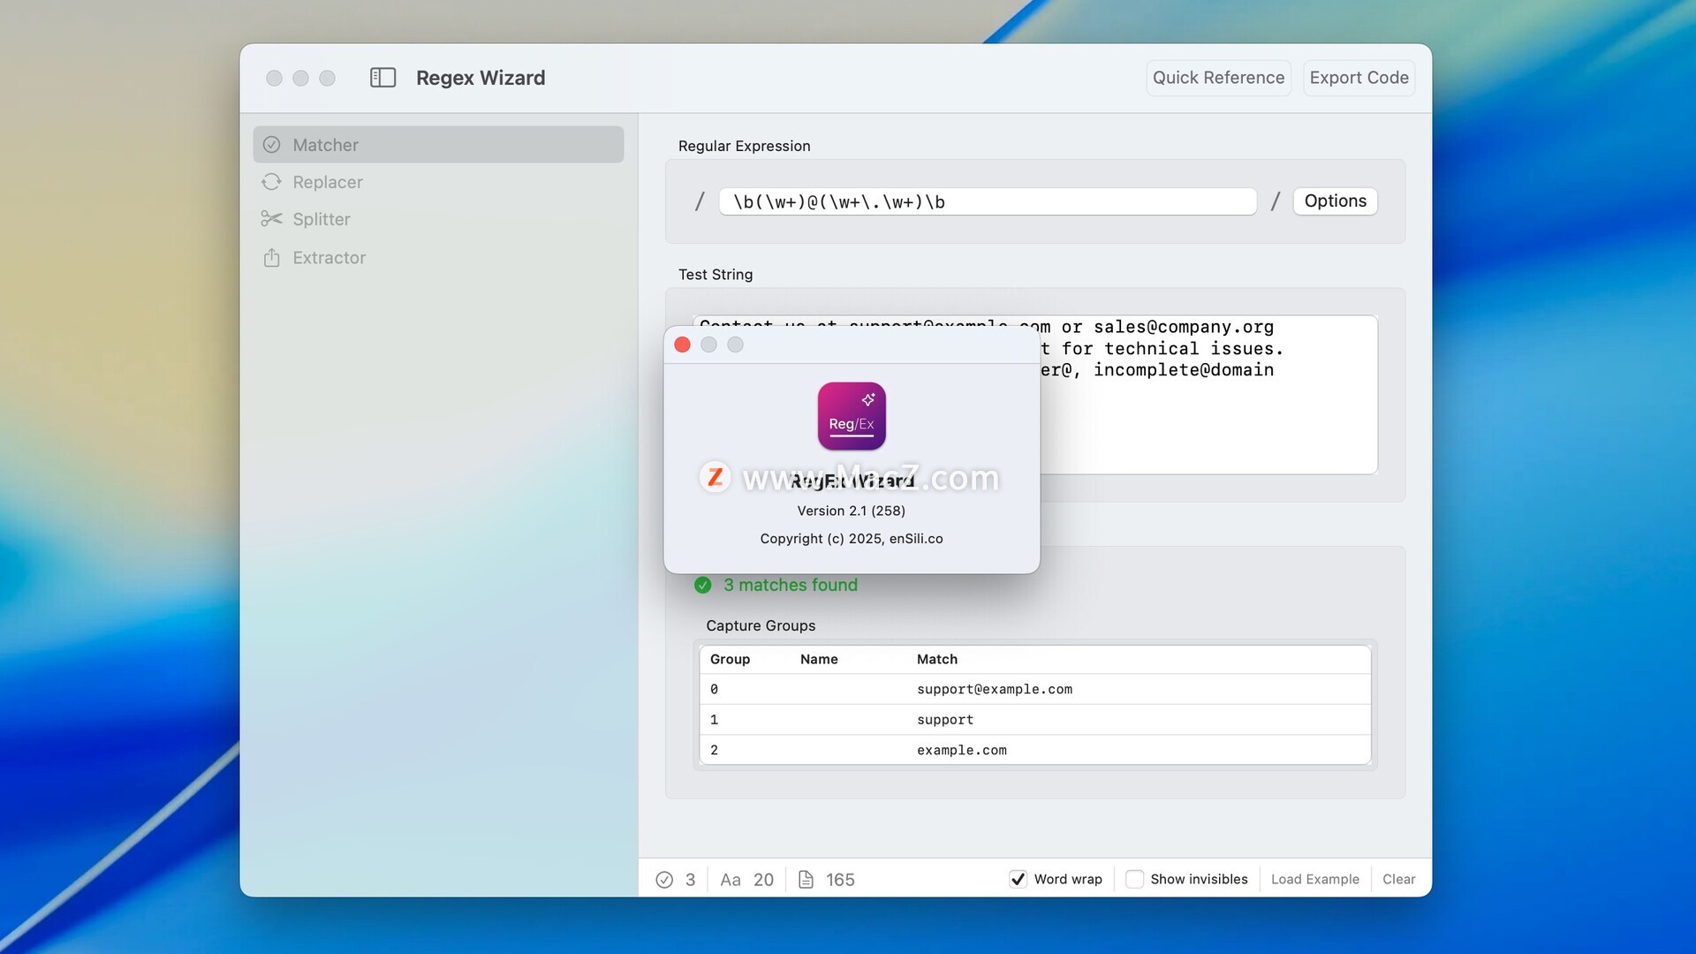Click the Splitter scissors icon
The height and width of the screenshot is (954, 1696).
coord(272,219)
